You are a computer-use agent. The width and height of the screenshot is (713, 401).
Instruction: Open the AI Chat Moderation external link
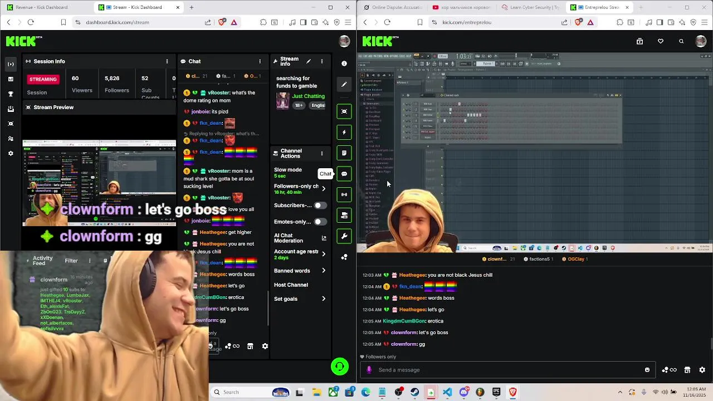[324, 238]
